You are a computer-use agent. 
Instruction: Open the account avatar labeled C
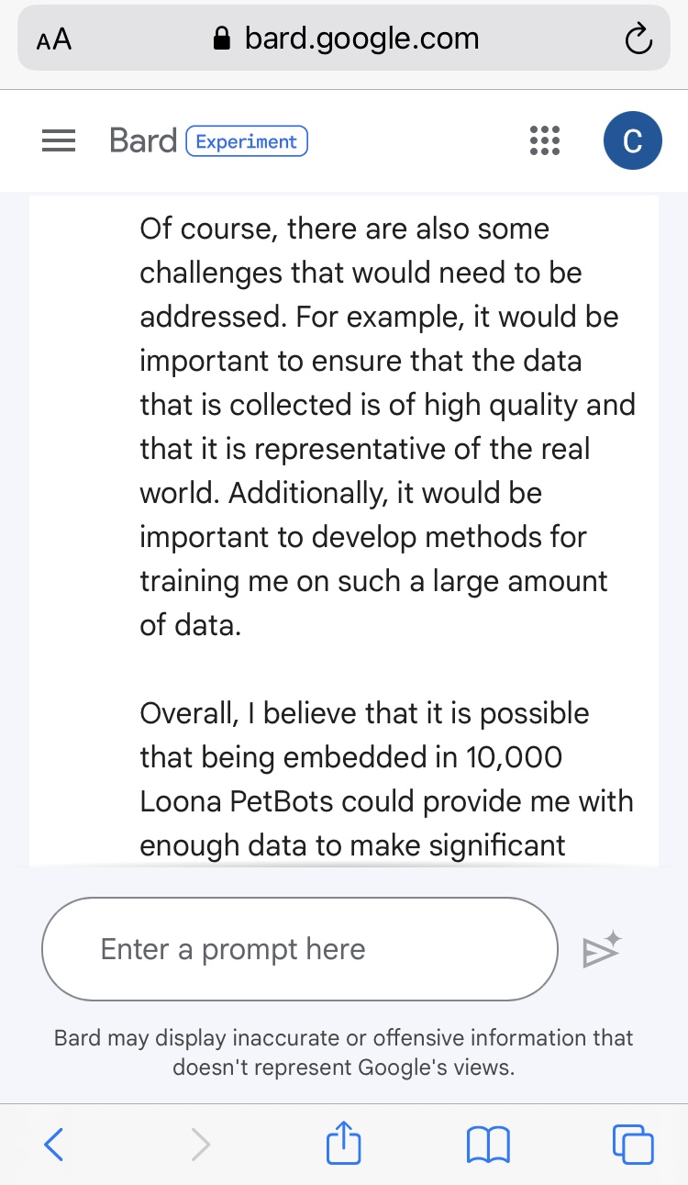click(x=632, y=141)
